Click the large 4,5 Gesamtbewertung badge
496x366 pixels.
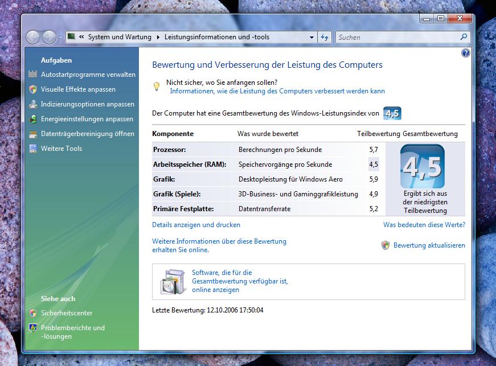(423, 166)
